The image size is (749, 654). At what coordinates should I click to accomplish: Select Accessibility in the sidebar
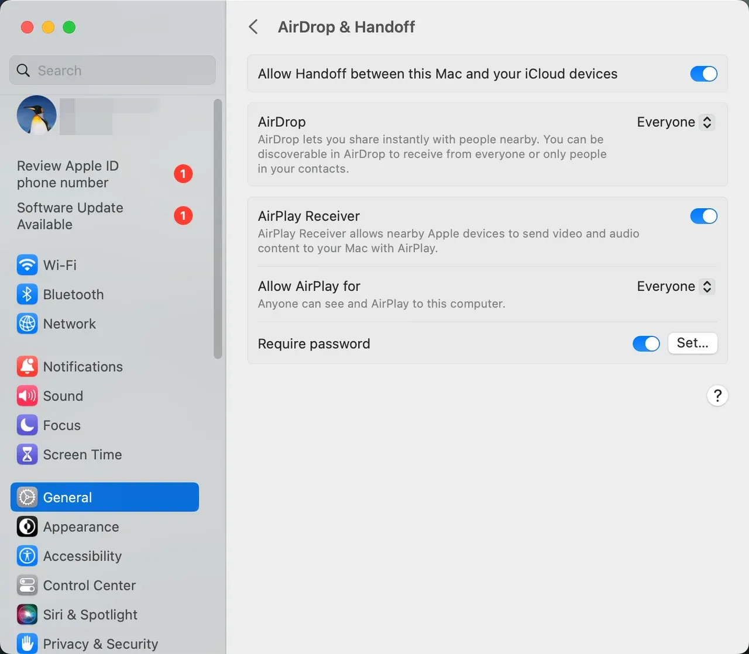click(105, 556)
